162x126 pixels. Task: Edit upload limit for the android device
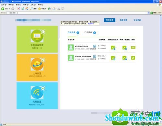pos(113,58)
